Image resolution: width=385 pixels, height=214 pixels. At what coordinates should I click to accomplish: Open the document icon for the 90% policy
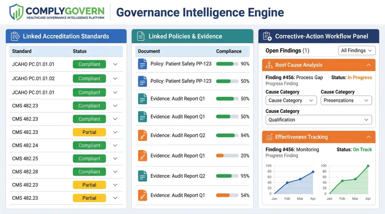click(x=142, y=64)
